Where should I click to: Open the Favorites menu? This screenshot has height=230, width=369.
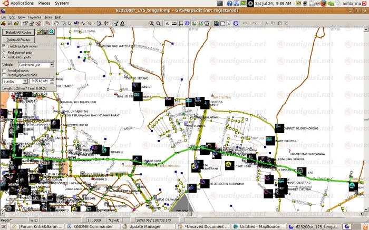coord(34,17)
